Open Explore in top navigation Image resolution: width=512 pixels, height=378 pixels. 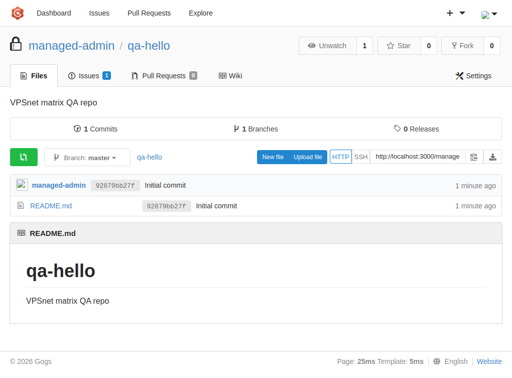(x=200, y=13)
